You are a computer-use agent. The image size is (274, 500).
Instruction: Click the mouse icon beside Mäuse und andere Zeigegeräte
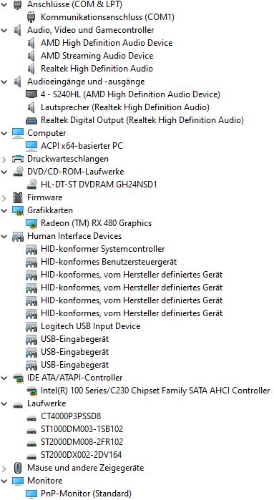[x=18, y=468]
